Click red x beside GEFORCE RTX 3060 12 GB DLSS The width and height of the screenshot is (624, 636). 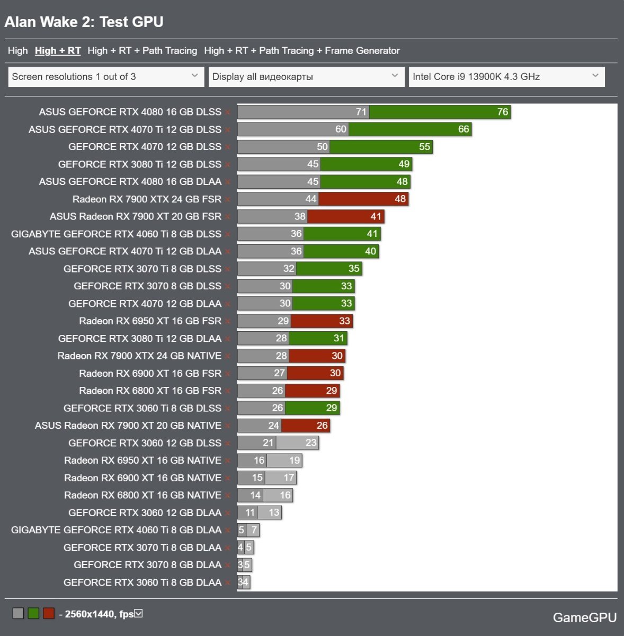coord(228,444)
